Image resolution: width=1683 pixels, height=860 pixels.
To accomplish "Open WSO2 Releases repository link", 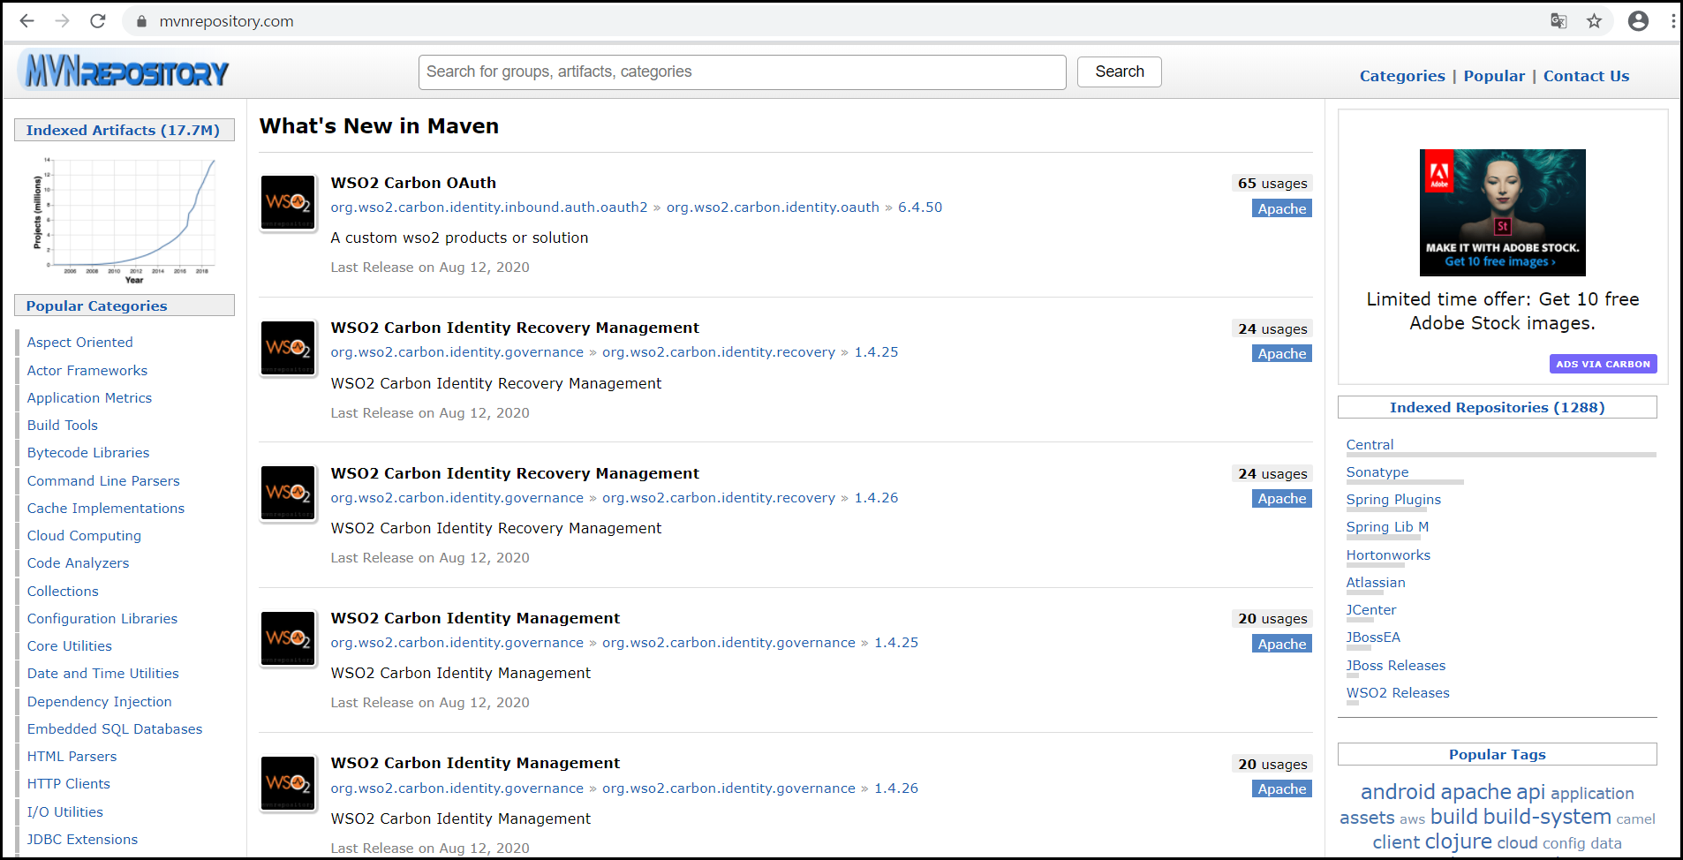I will 1398,693.
